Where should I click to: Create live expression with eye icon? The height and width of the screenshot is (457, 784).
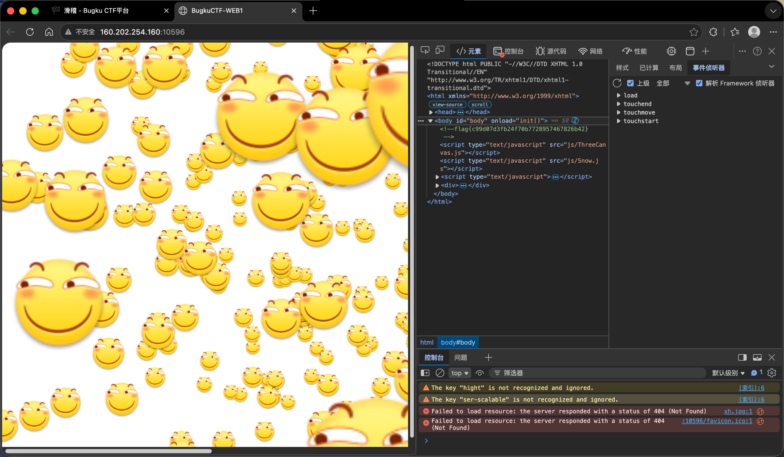pos(480,373)
